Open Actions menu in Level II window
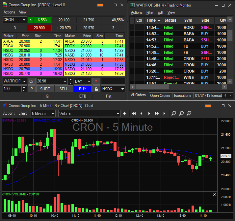The image size is (235, 221). 9,12
